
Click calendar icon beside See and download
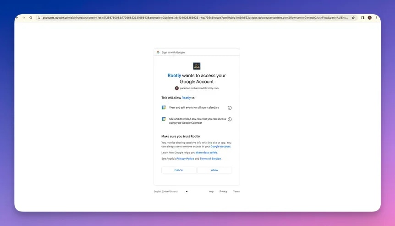tap(164, 119)
